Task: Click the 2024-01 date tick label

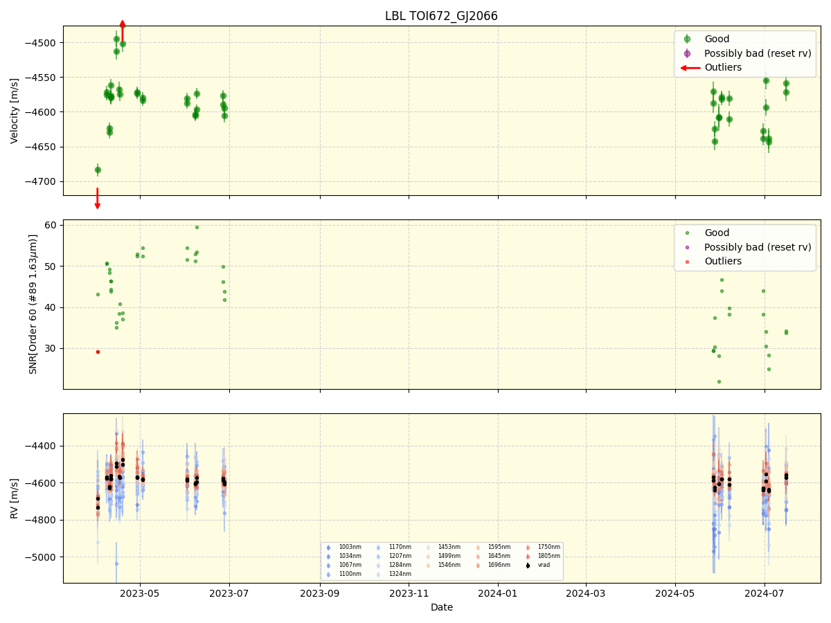Action: point(498,593)
